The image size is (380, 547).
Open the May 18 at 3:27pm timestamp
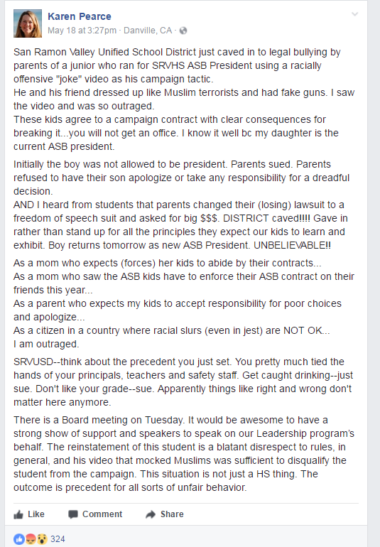[x=82, y=31]
